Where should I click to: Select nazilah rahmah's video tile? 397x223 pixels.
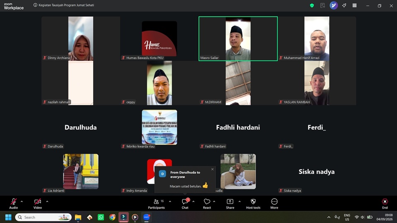point(81,83)
